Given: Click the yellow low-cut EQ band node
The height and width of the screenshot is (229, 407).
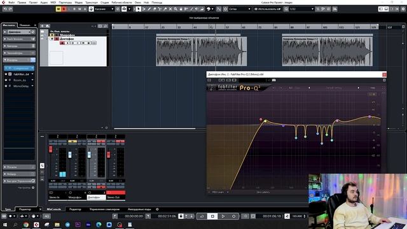Looking at the screenshot, I should coord(265,121).
